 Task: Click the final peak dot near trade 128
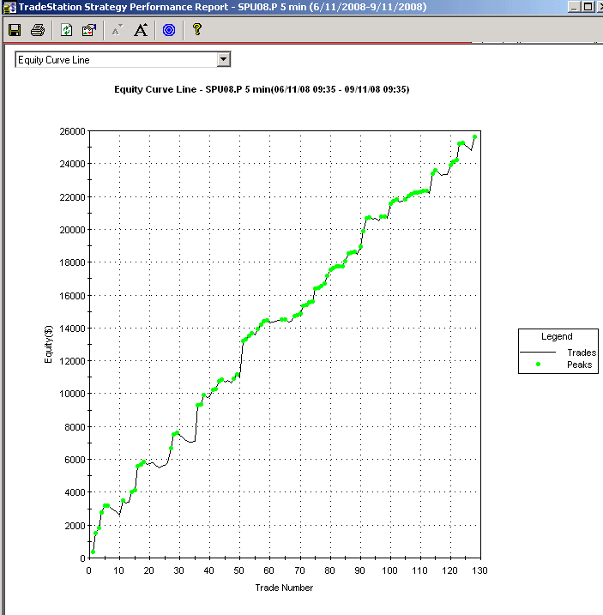pyautogui.click(x=474, y=137)
